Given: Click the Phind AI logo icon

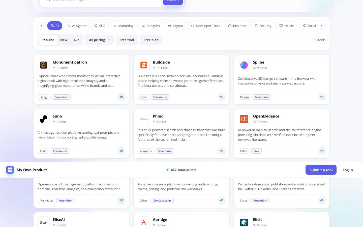Looking at the screenshot, I should 144,119.
